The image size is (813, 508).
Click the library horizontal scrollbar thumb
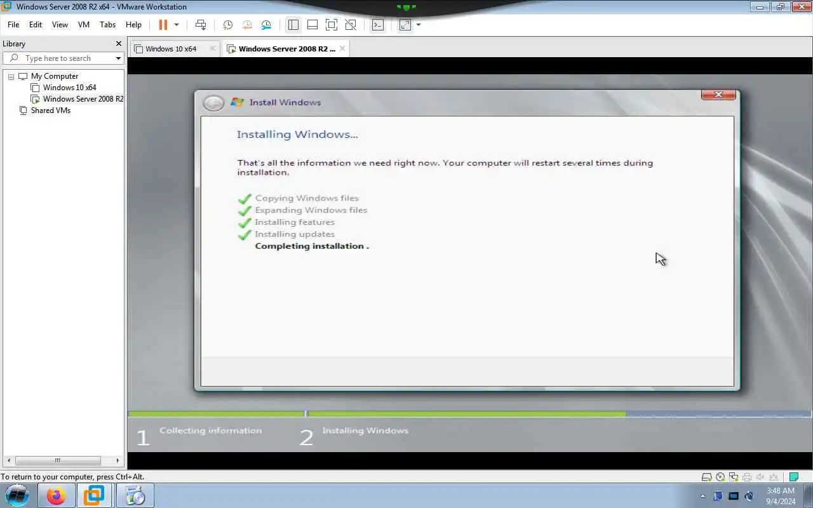coord(58,460)
